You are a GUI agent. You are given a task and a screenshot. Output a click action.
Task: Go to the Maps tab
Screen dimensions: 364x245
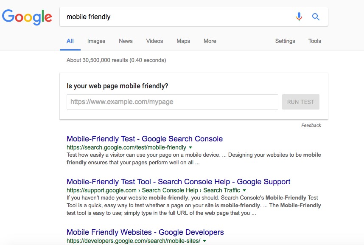(183, 41)
